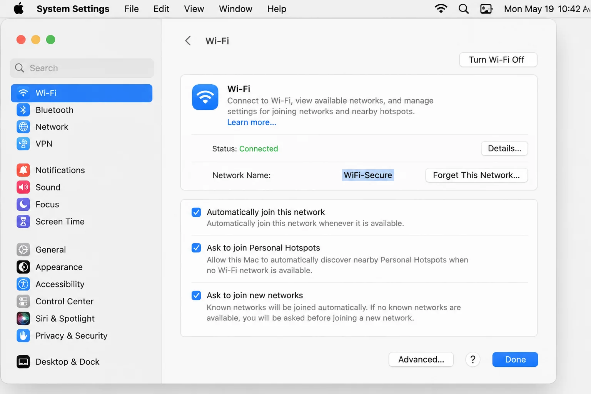591x394 pixels.
Task: Open Spotlight search in menu bar
Action: (464, 9)
